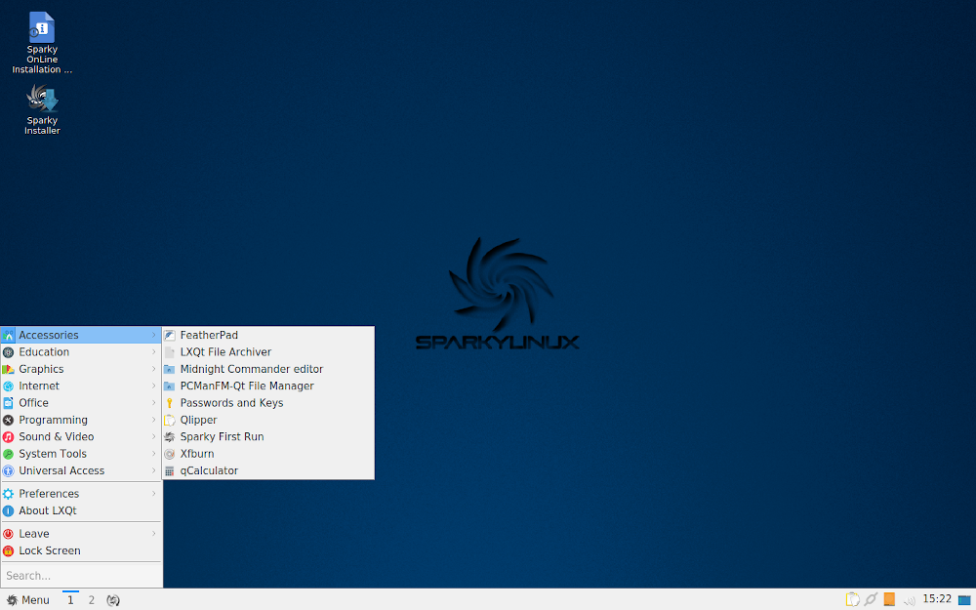976x610 pixels.
Task: Click the orange removable media tray icon
Action: point(889,599)
